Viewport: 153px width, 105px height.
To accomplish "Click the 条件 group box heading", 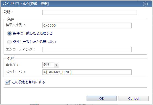I will pyautogui.click(x=11, y=19).
